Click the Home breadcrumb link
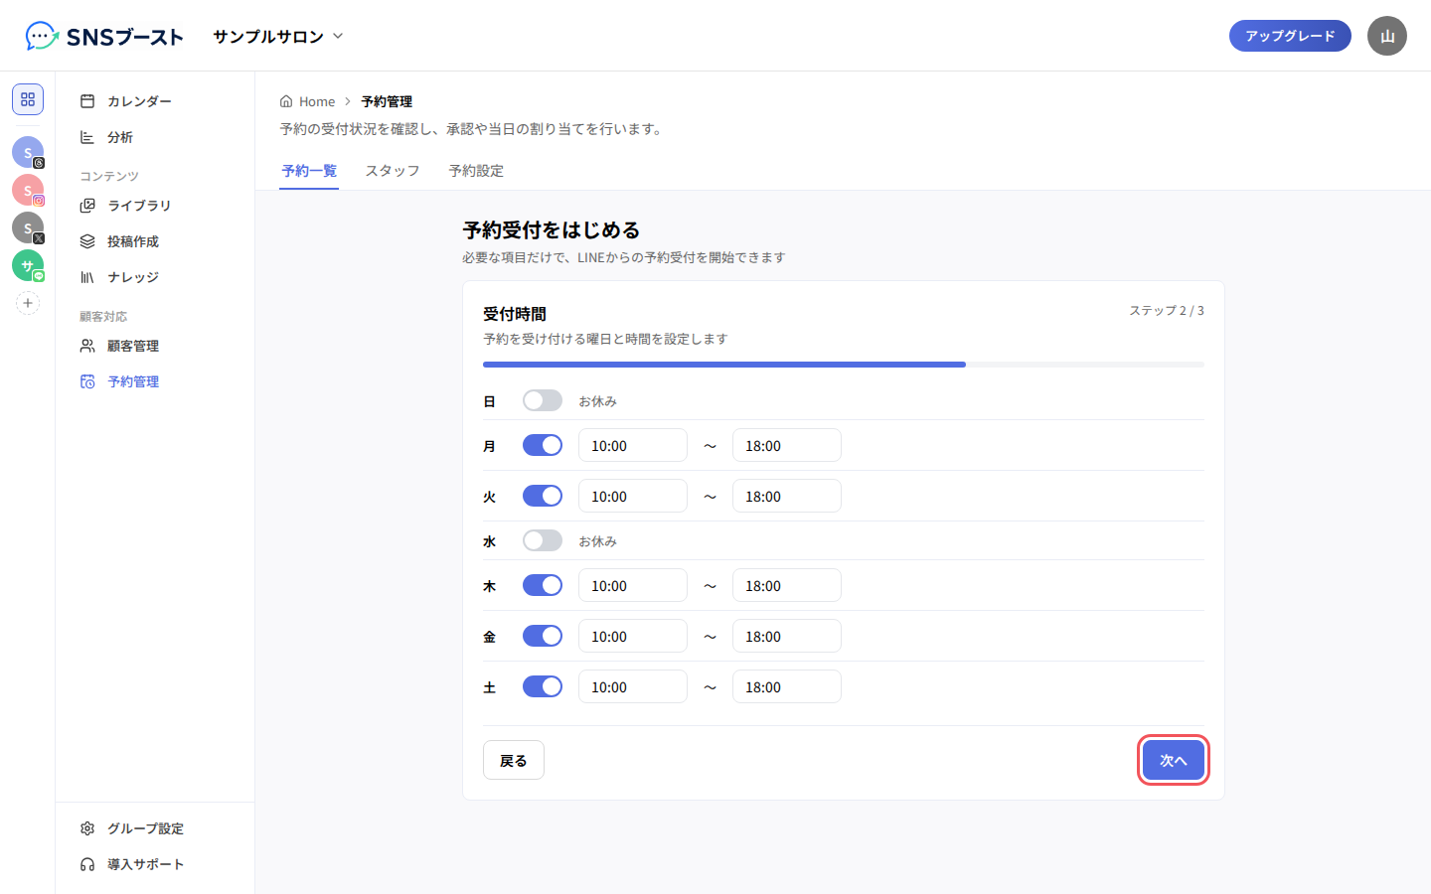Viewport: 1431px width, 894px height. tap(307, 101)
